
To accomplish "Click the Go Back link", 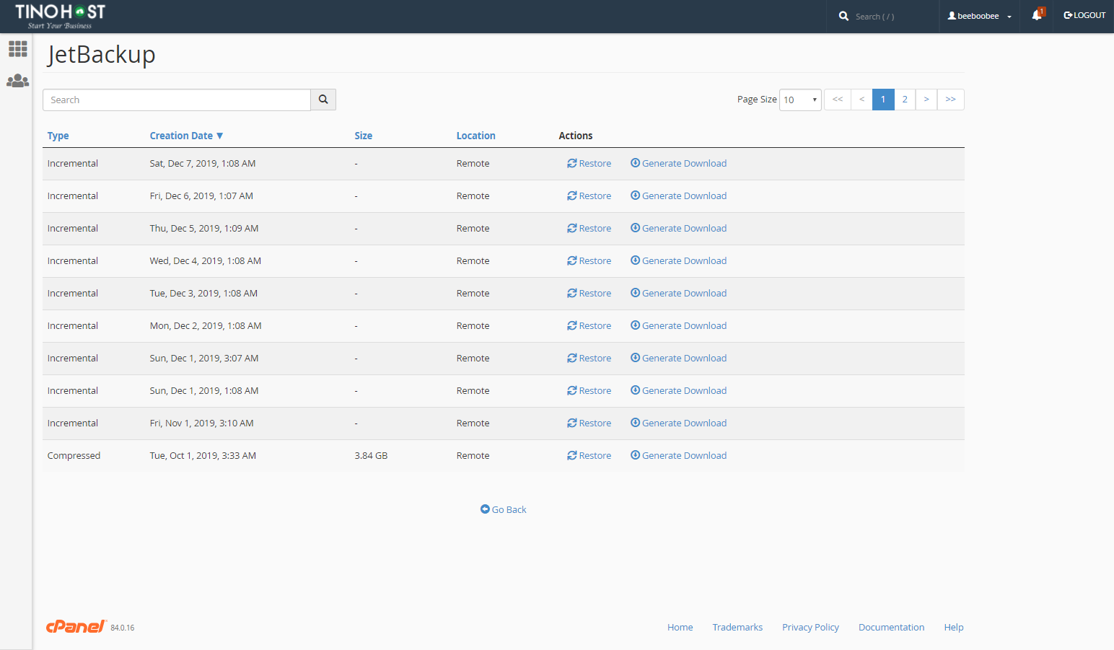I will point(504,509).
